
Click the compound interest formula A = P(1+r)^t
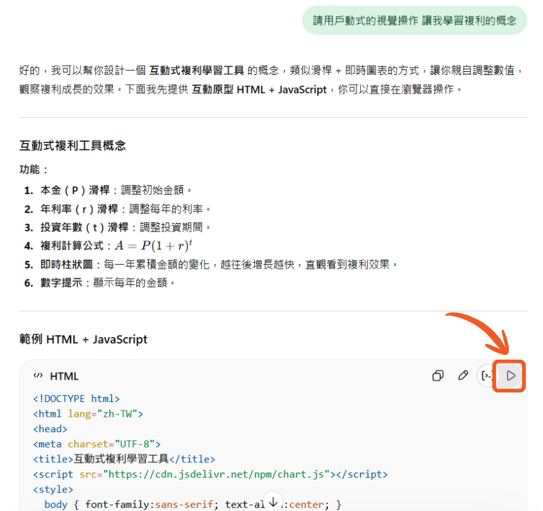153,246
